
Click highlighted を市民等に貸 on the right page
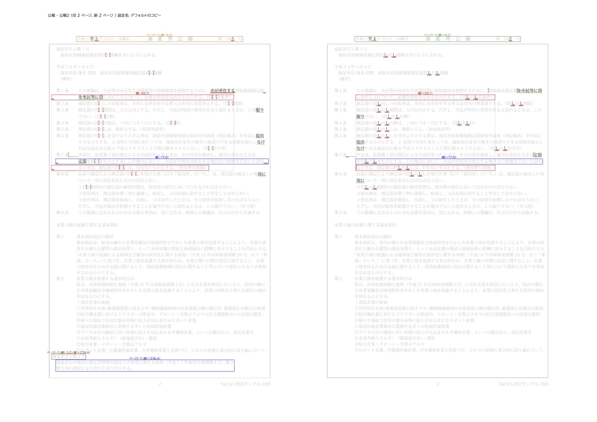click(529, 91)
